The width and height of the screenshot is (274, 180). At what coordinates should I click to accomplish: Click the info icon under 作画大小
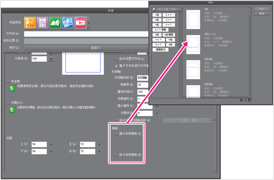pyautogui.click(x=12, y=110)
